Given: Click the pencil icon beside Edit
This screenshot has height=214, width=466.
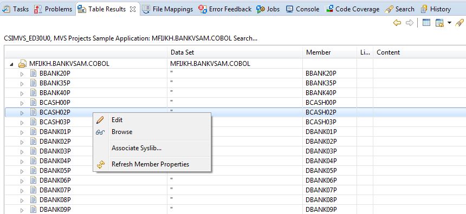Looking at the screenshot, I should click(100, 120).
